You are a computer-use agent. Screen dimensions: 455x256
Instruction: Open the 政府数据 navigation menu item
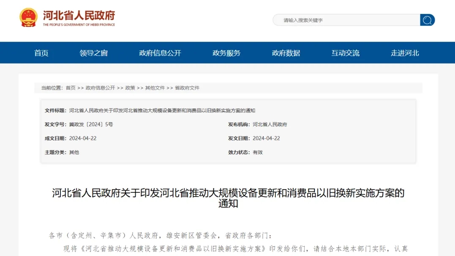(285, 53)
